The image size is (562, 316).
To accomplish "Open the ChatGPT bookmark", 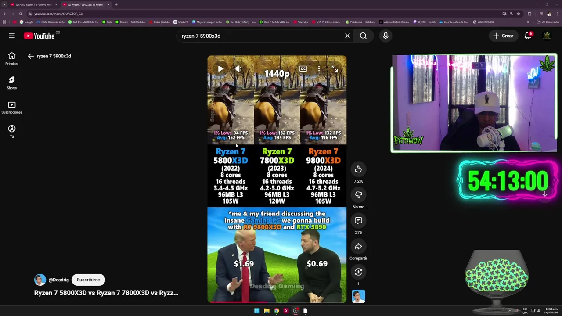I will (x=181, y=22).
